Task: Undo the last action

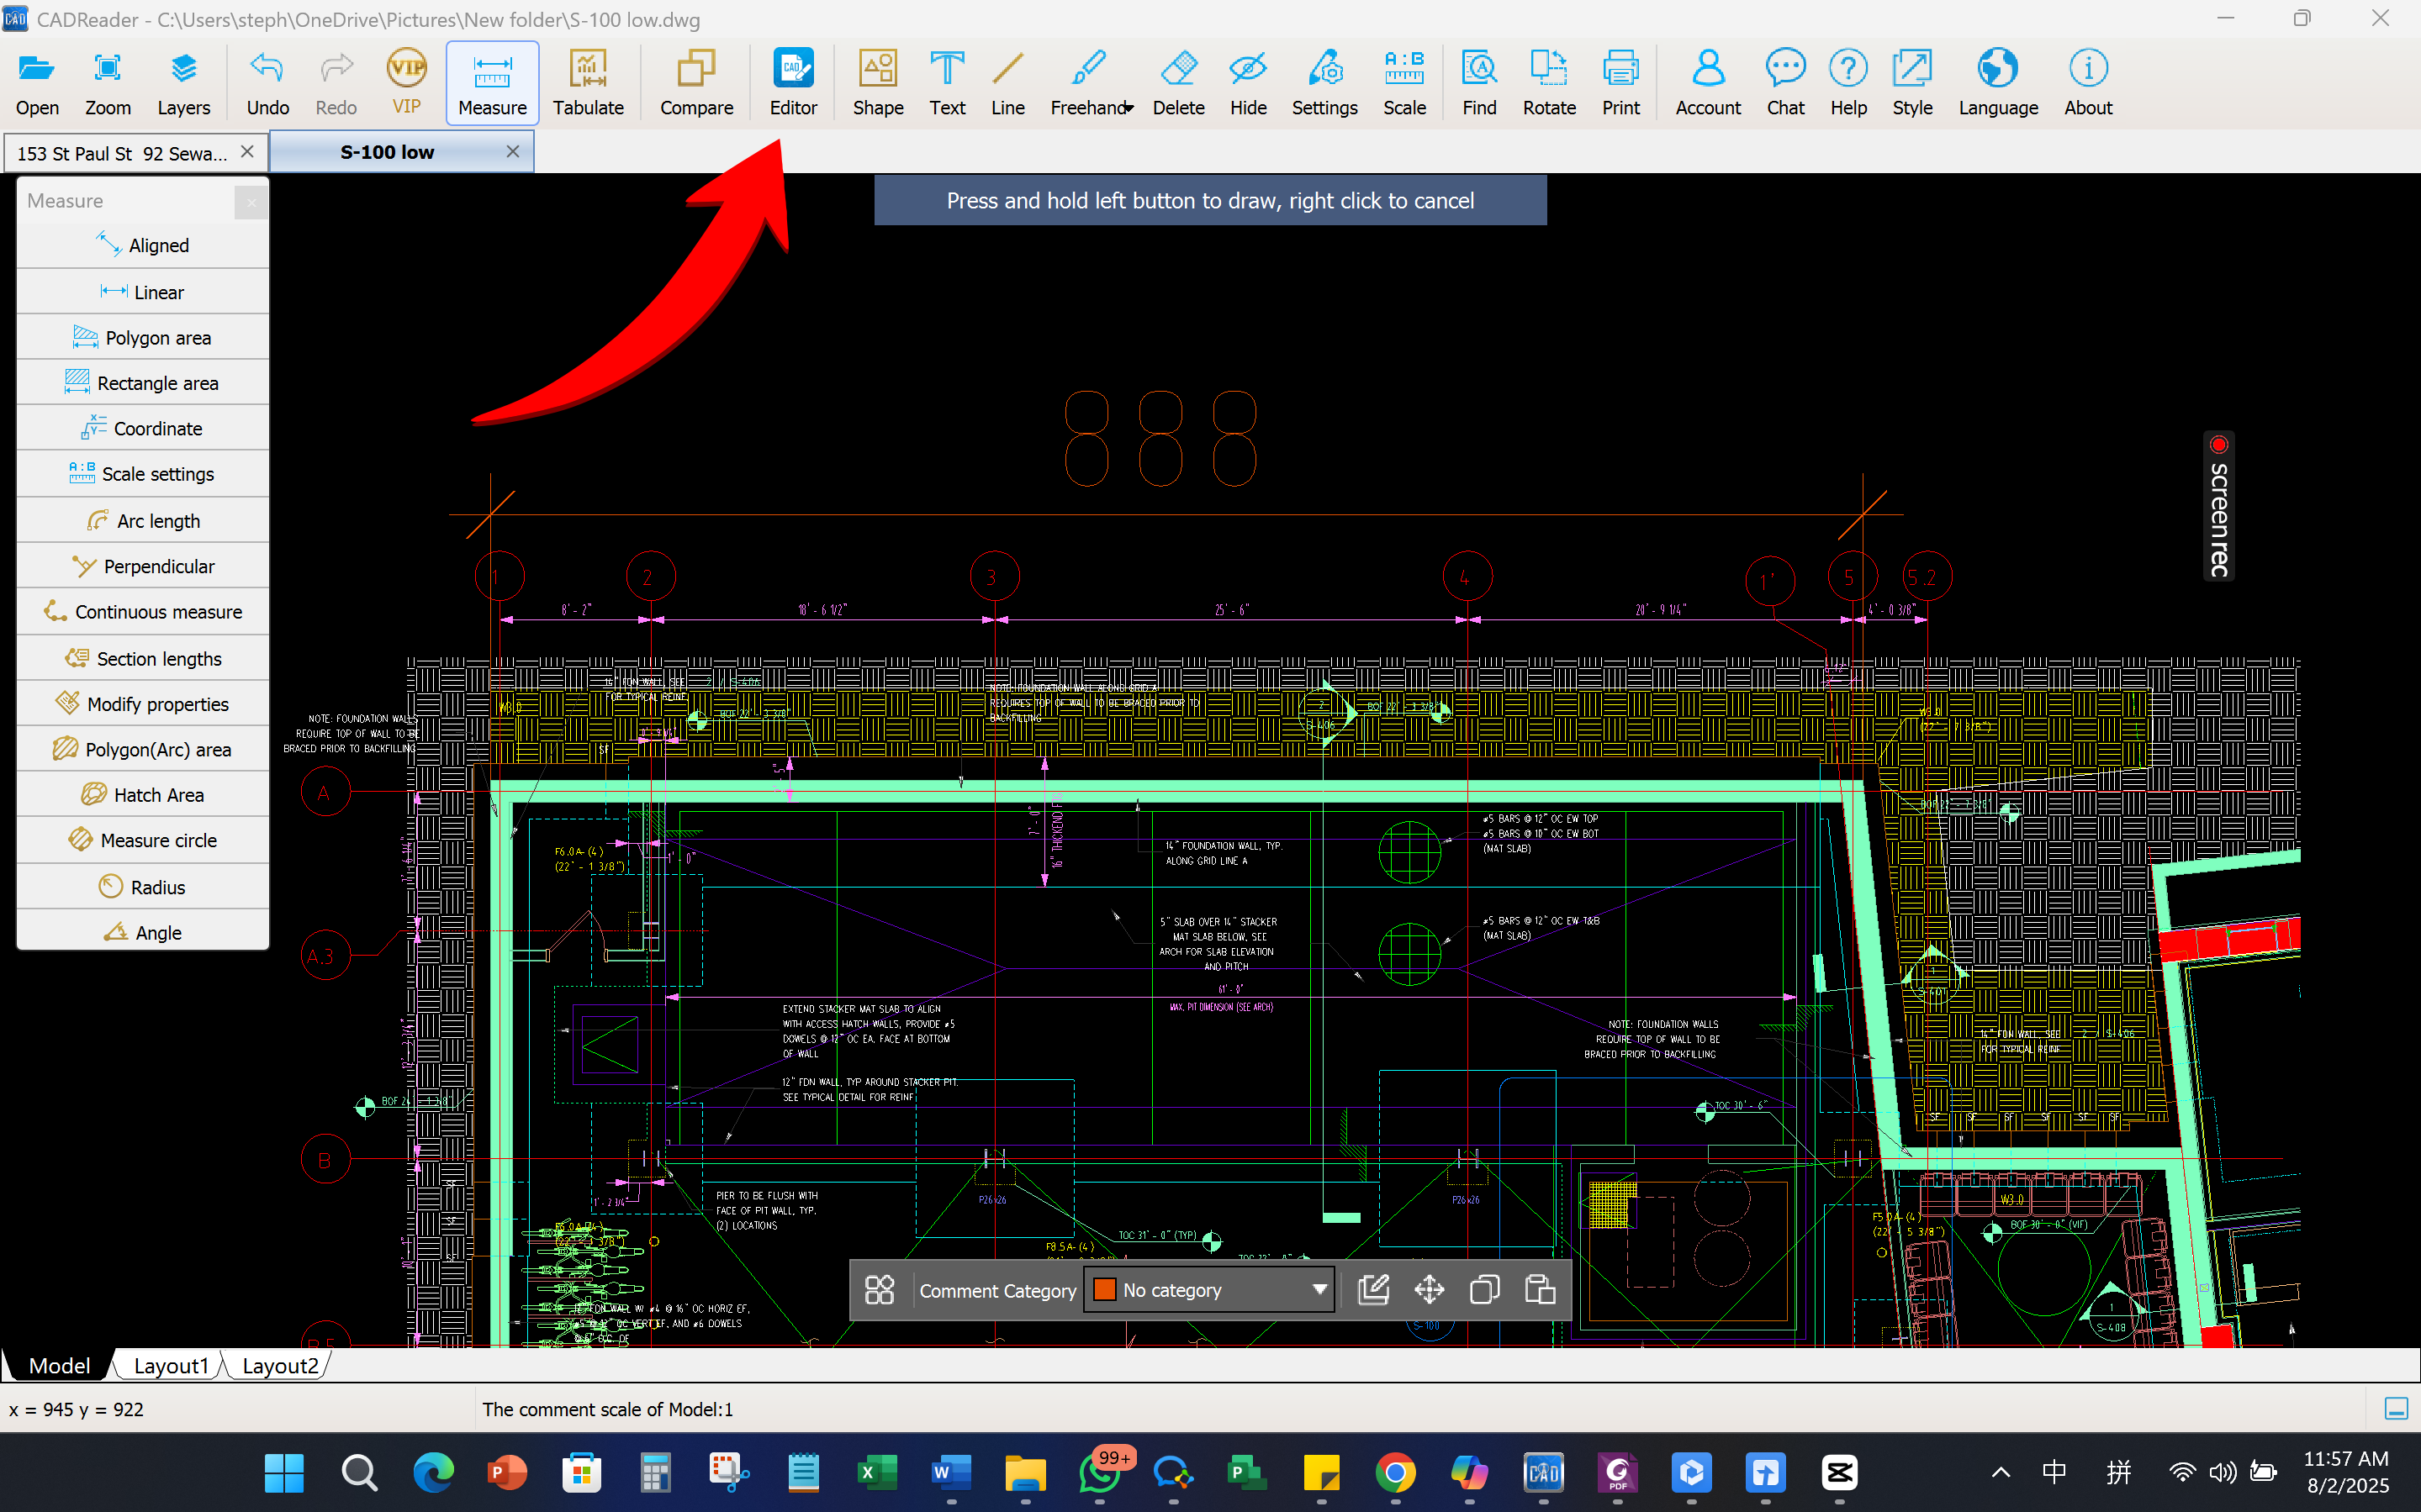Action: [x=267, y=84]
